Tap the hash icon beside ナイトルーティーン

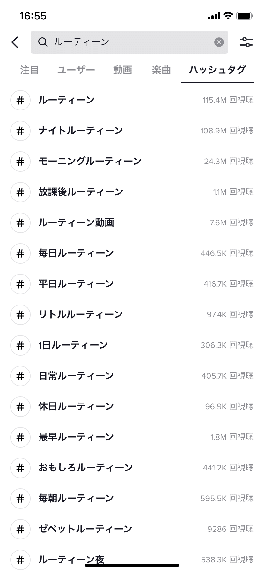(20, 131)
